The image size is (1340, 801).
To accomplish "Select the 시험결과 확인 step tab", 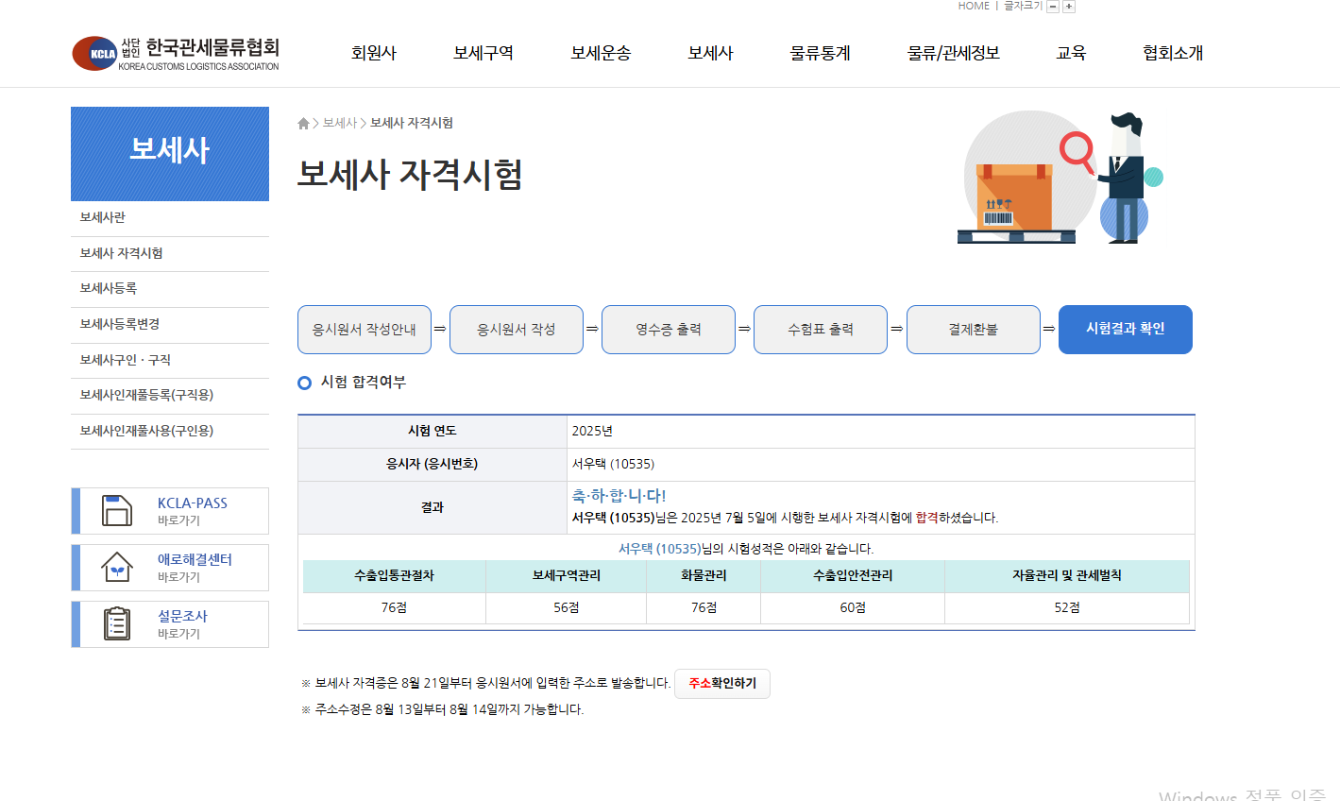I will pyautogui.click(x=1125, y=330).
